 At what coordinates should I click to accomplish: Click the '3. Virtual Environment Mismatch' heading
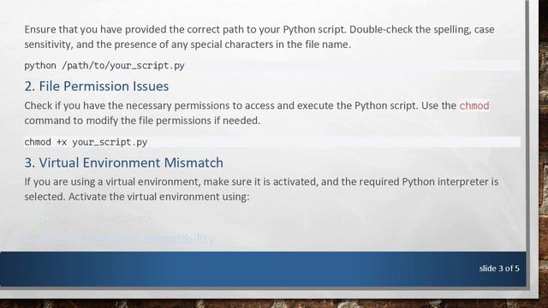pyautogui.click(x=123, y=163)
